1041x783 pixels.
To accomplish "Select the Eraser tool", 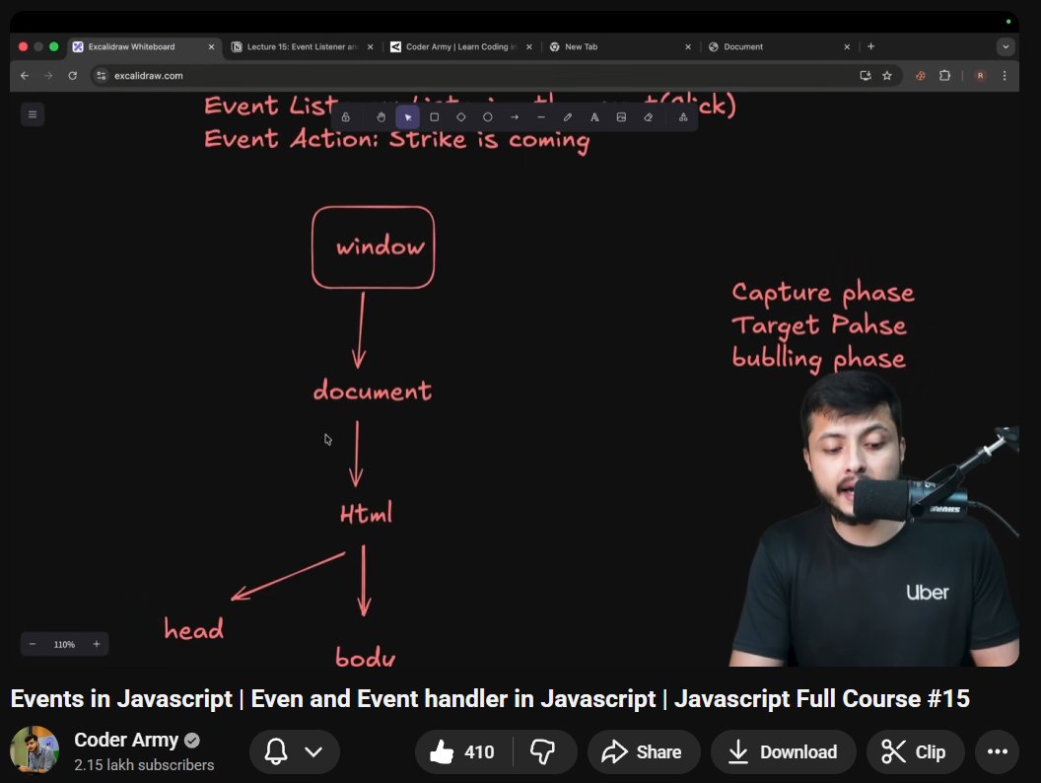I will (648, 116).
